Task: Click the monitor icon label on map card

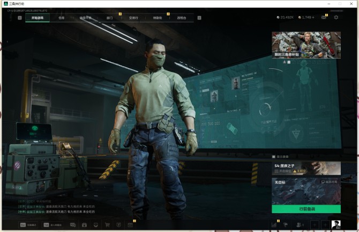Action: tap(329, 182)
